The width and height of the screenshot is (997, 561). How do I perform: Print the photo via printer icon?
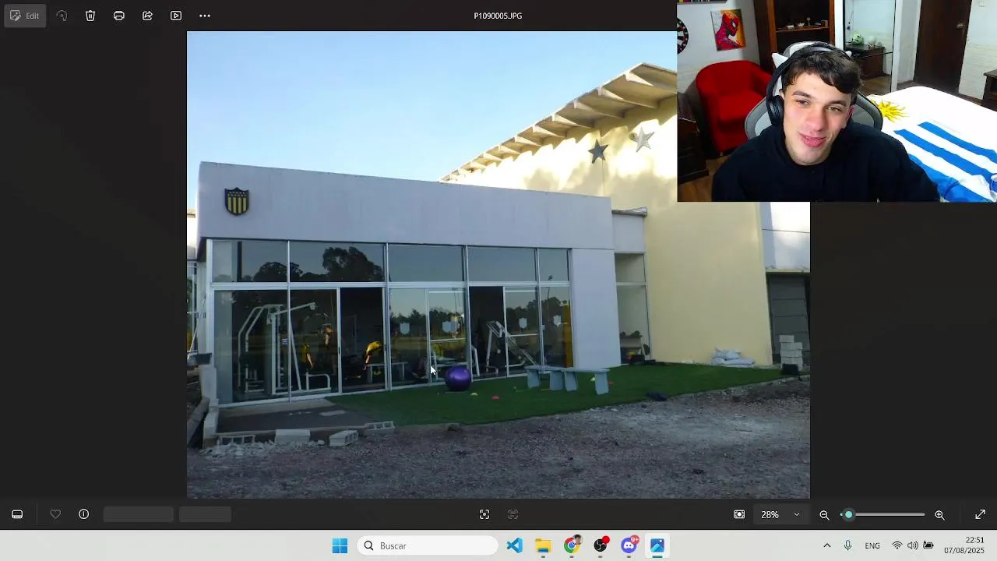tap(118, 16)
